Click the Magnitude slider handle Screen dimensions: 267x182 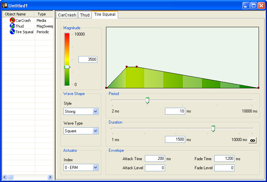point(67,67)
